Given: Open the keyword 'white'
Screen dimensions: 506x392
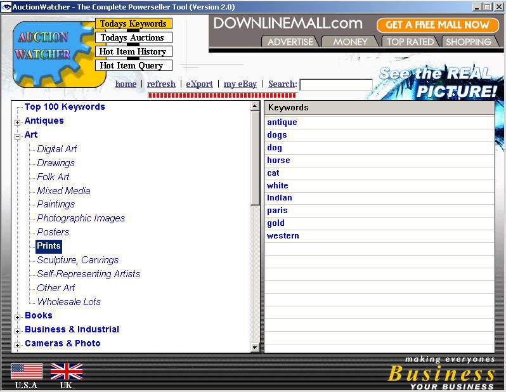Looking at the screenshot, I should click(x=278, y=185).
